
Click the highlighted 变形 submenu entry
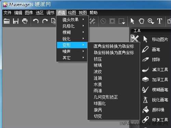[73, 45]
